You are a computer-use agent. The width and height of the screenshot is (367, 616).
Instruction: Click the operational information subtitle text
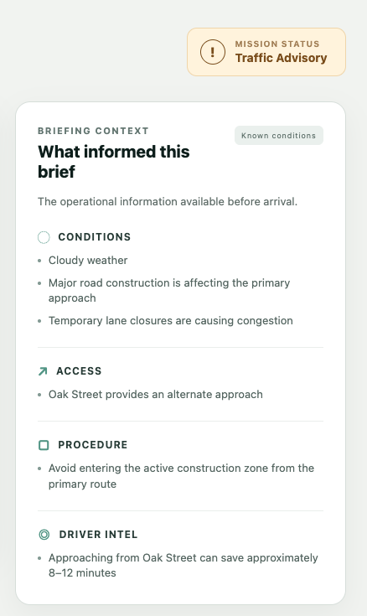(x=168, y=201)
